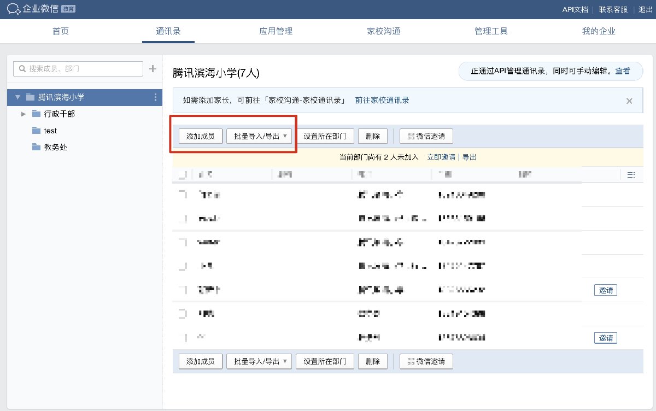The width and height of the screenshot is (656, 411).
Task: Collapse the 腾讯滨海小学 root node arrow
Action: click(17, 97)
